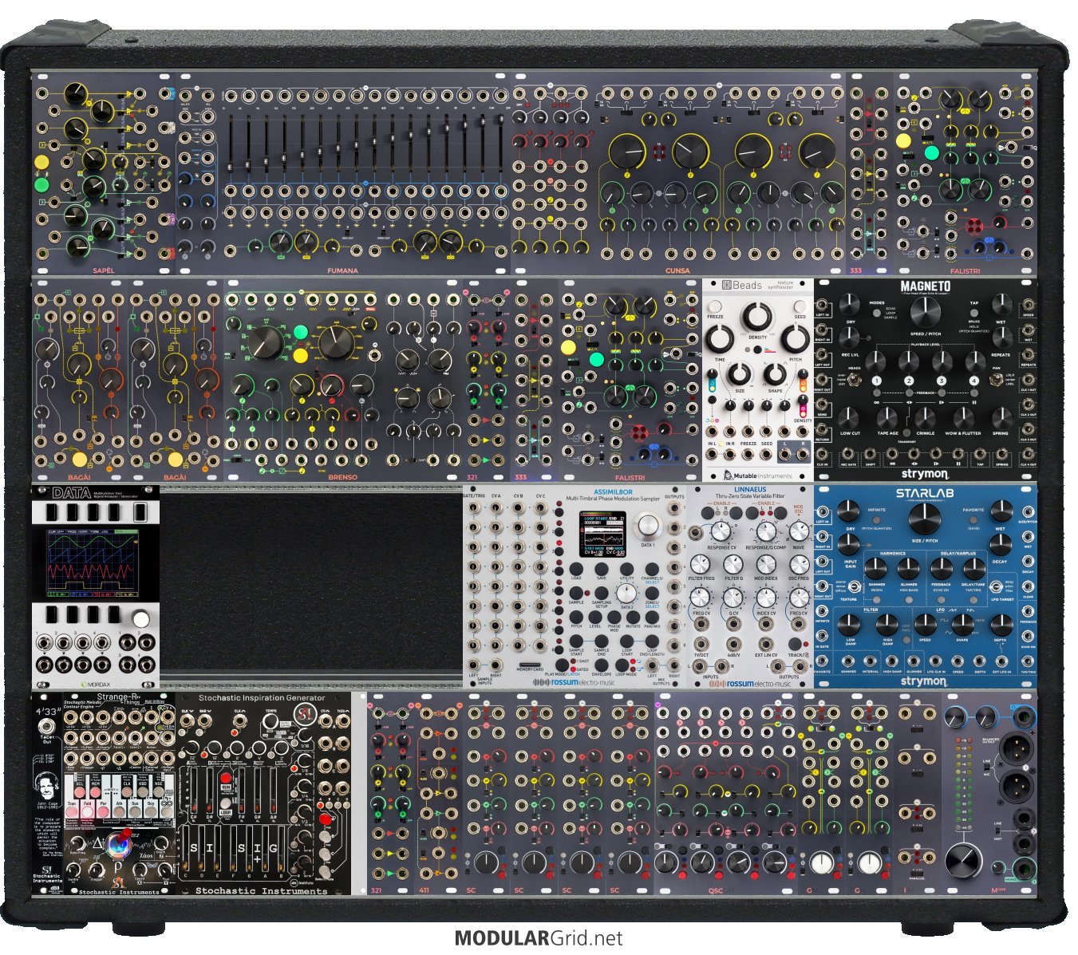The image size is (1078, 955).
Task: Click the IN L jack on Beads
Action: 712,456
